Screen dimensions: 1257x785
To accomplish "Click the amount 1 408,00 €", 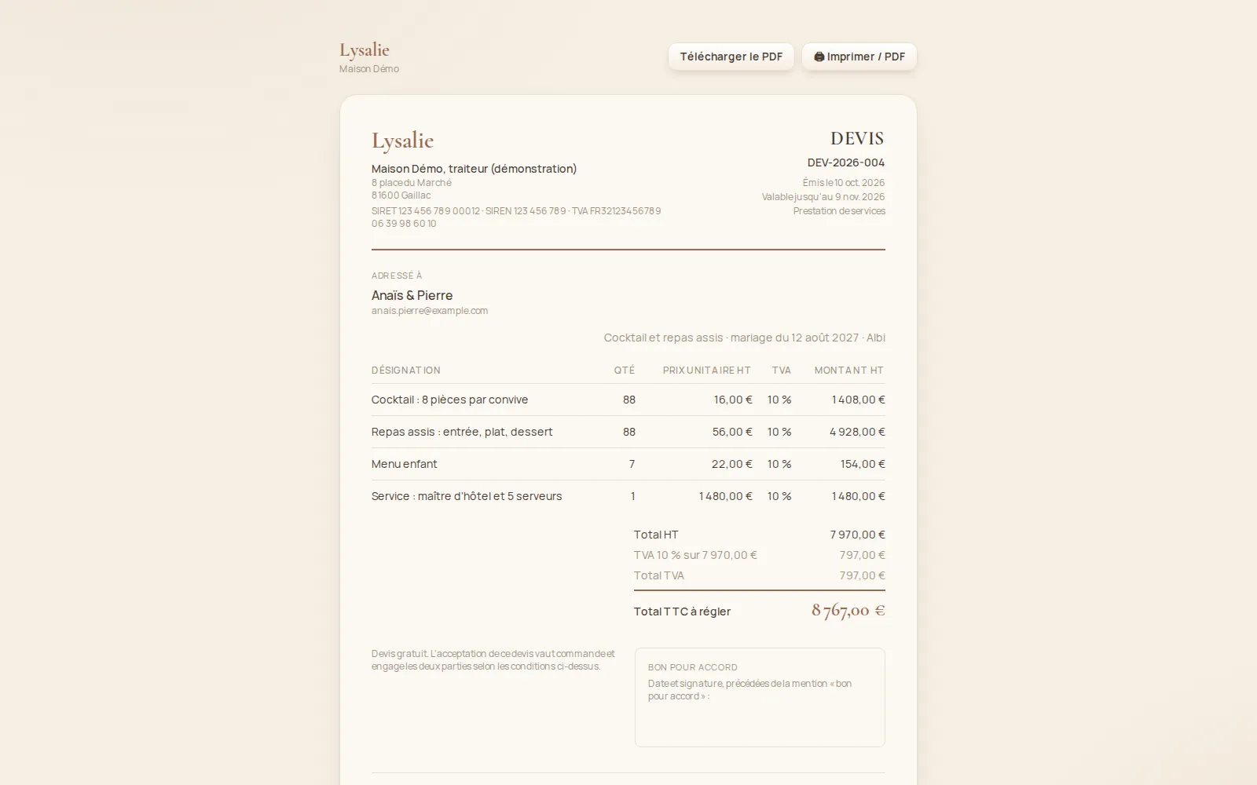I will pos(858,400).
